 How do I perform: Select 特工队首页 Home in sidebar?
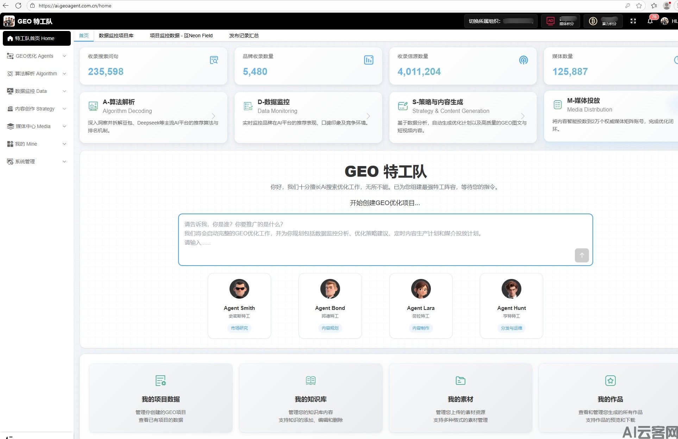tap(37, 38)
